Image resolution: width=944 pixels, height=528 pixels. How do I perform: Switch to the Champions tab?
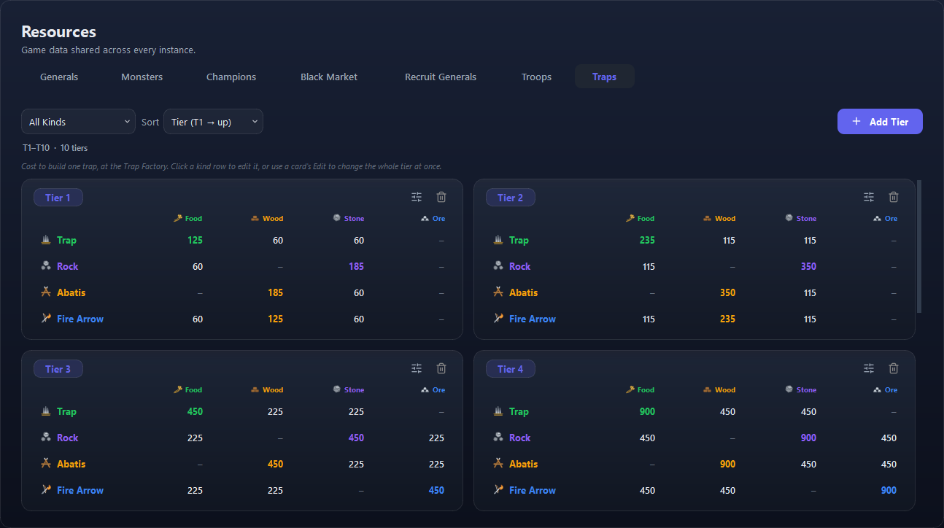point(231,77)
